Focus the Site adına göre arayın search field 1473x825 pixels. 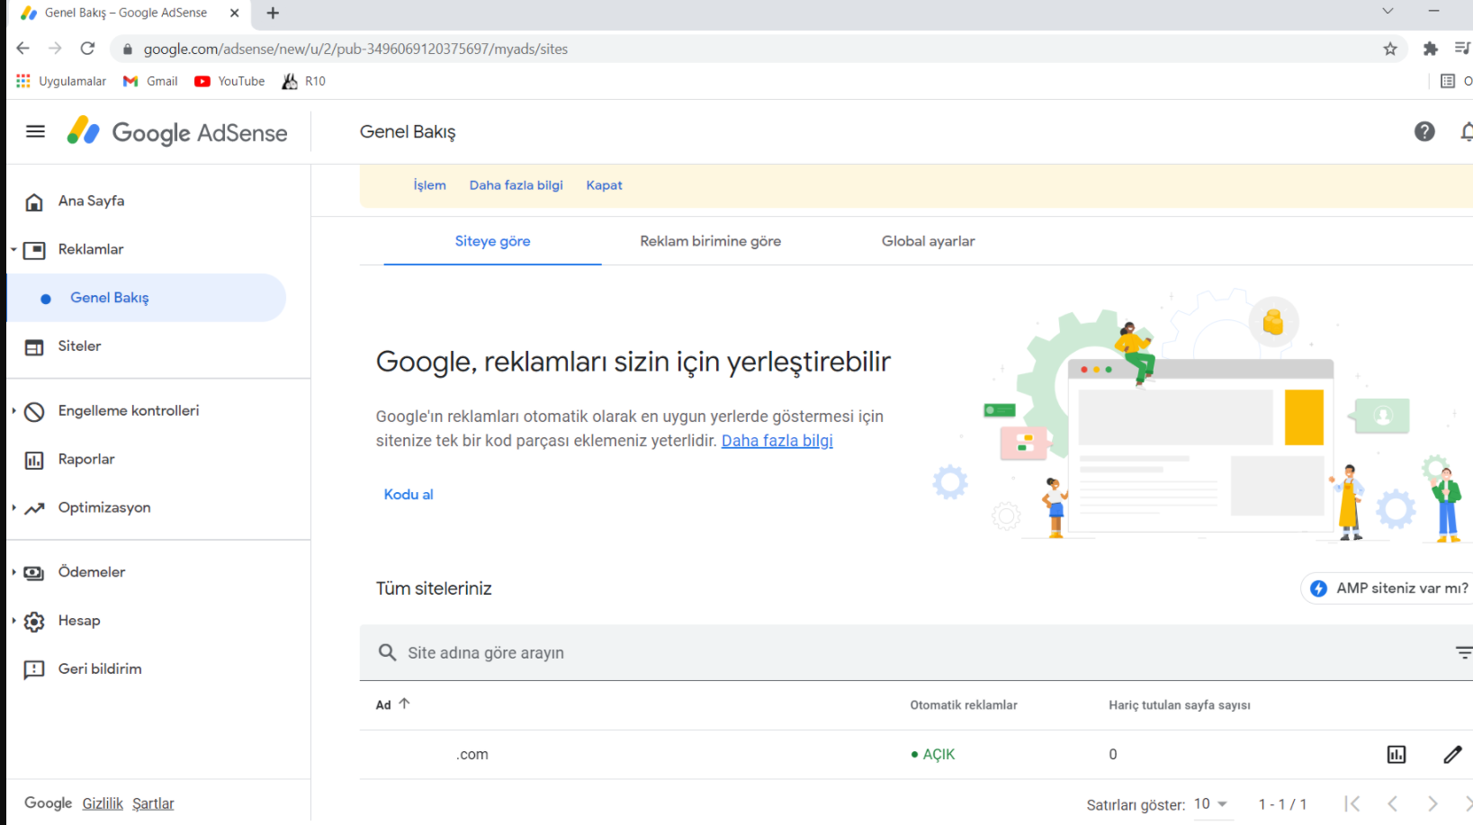(916, 653)
